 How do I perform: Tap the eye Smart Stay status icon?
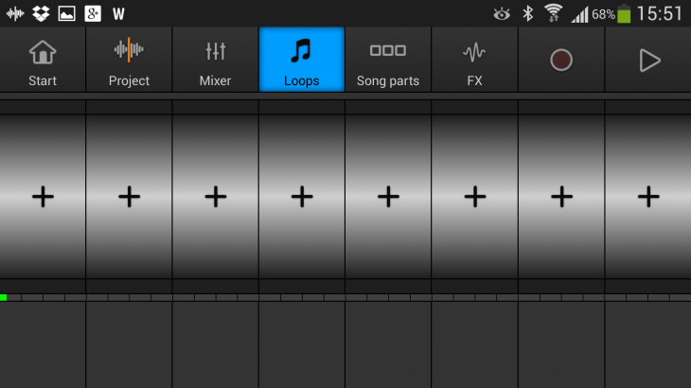click(502, 14)
